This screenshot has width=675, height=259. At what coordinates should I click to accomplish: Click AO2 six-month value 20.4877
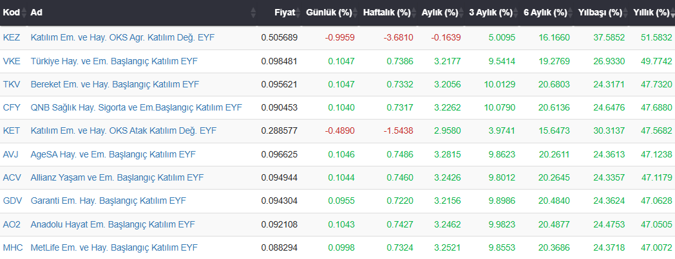554,224
